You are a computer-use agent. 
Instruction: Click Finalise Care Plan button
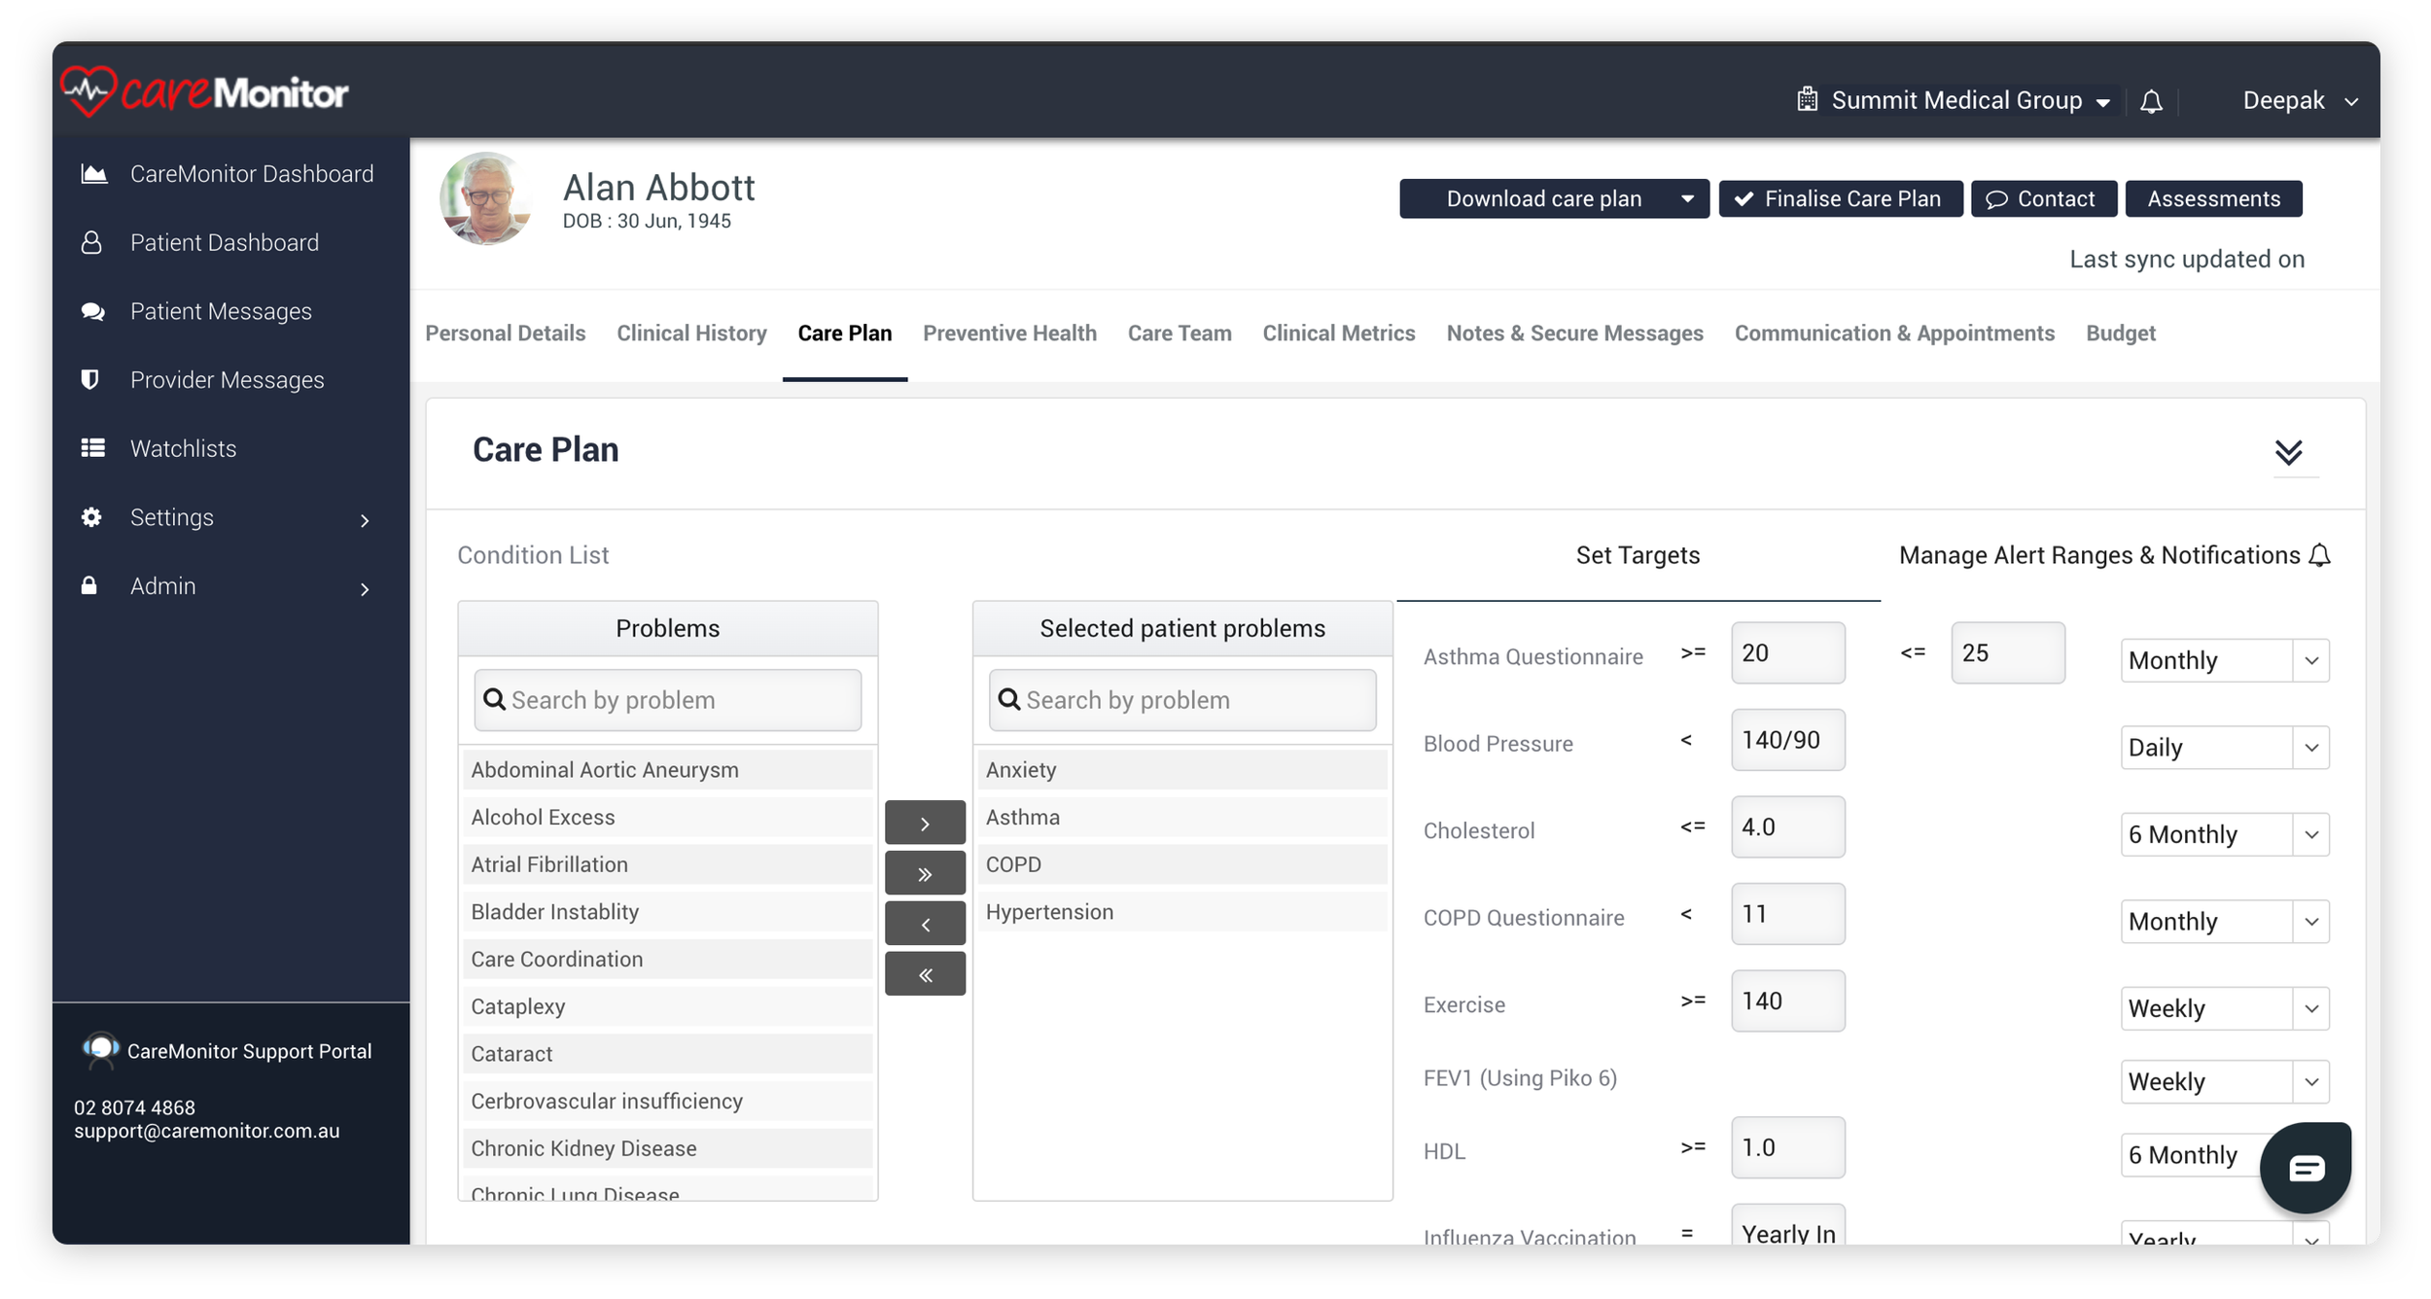(1840, 198)
